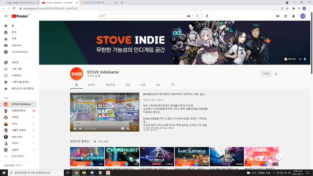
Task: Click the Facebook icon on channel banner
Action: click(305, 59)
